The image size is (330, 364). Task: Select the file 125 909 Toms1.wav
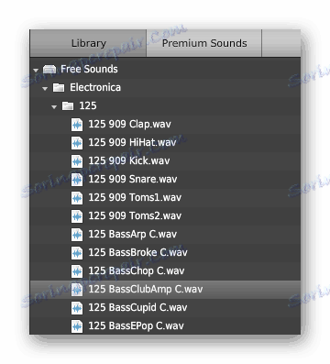click(x=135, y=197)
